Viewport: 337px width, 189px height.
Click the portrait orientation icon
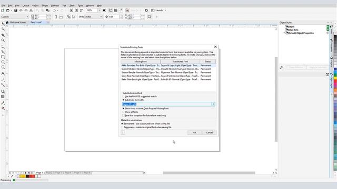coord(56,17)
